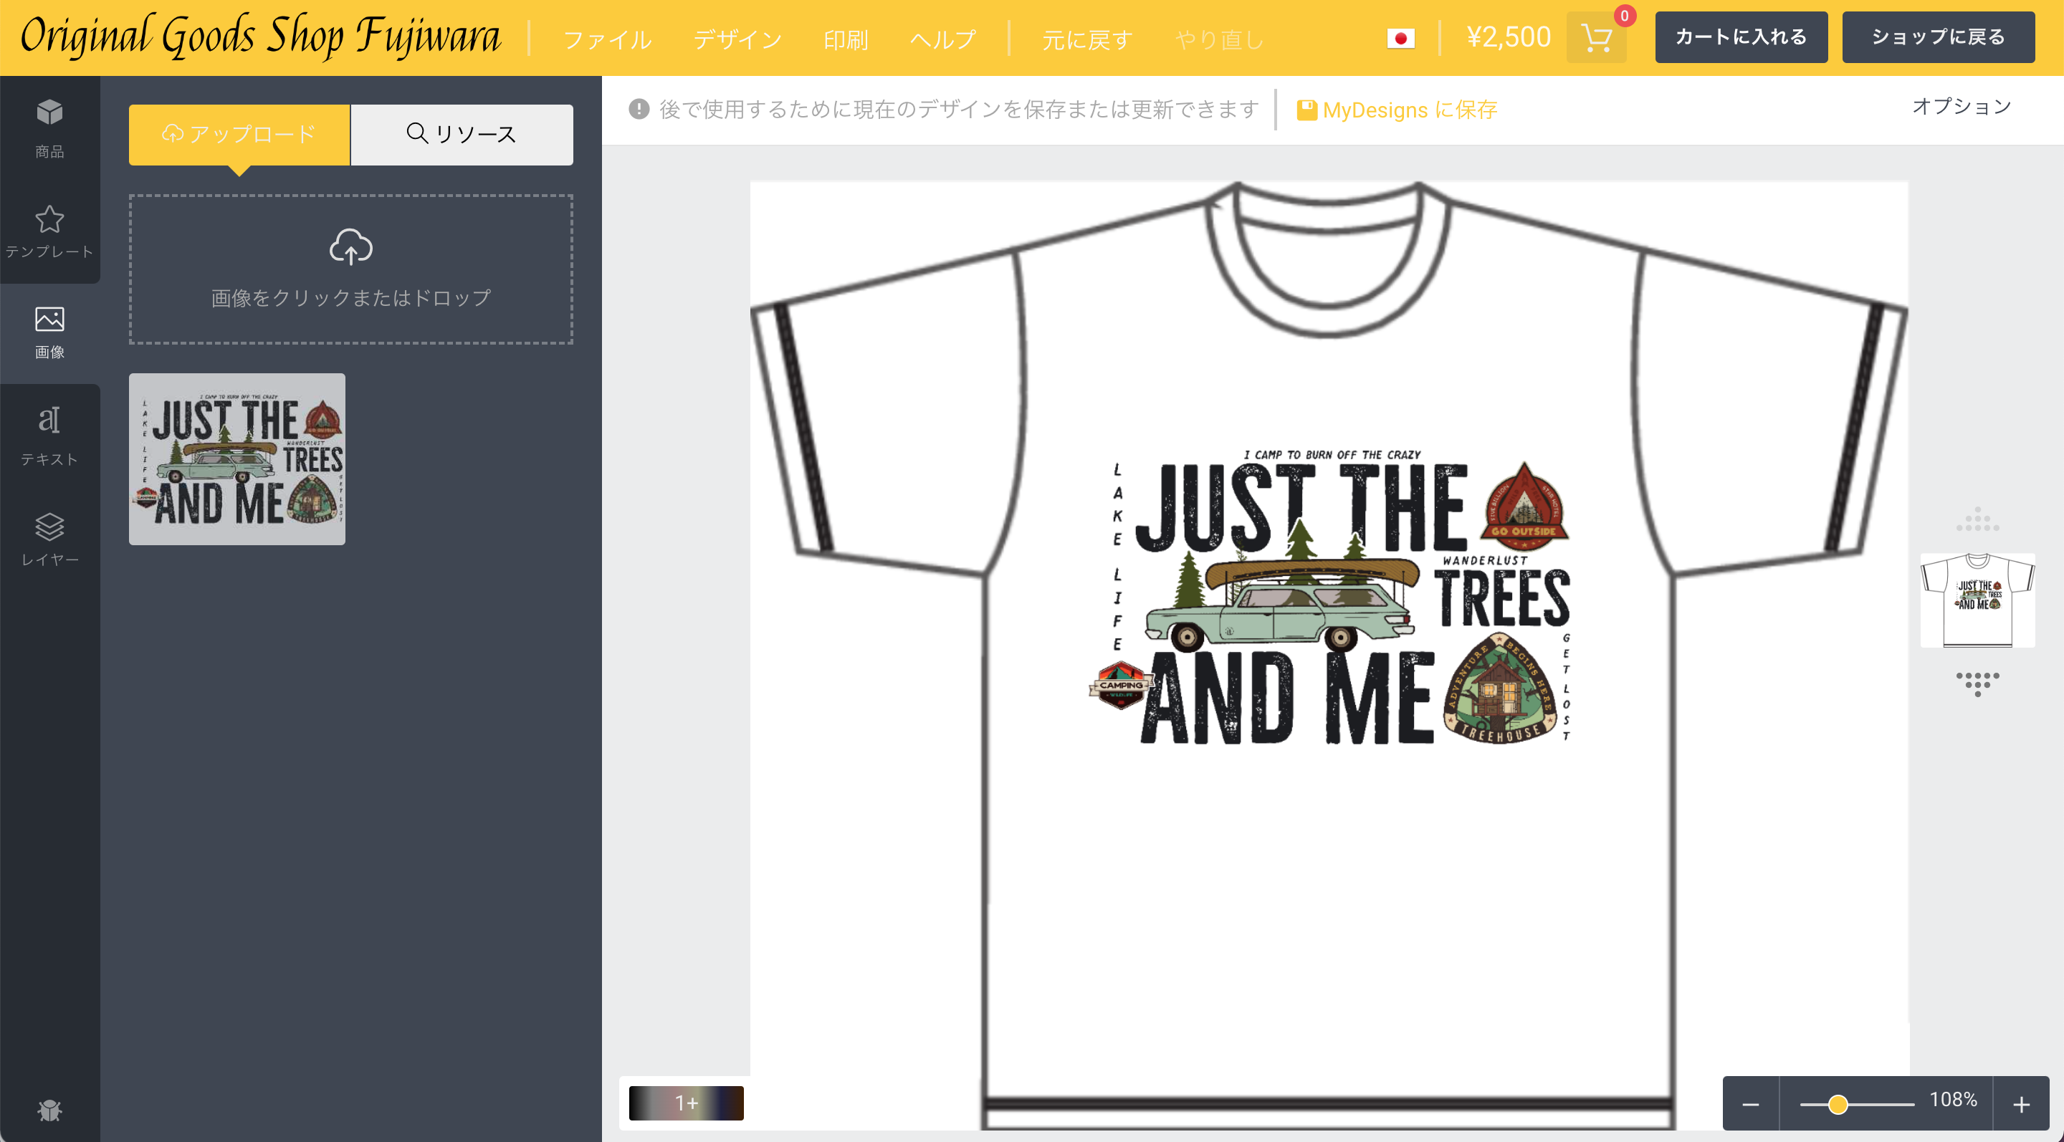
Task: Select the uploaded JUST THE TREES image thumbnail
Action: click(x=237, y=459)
